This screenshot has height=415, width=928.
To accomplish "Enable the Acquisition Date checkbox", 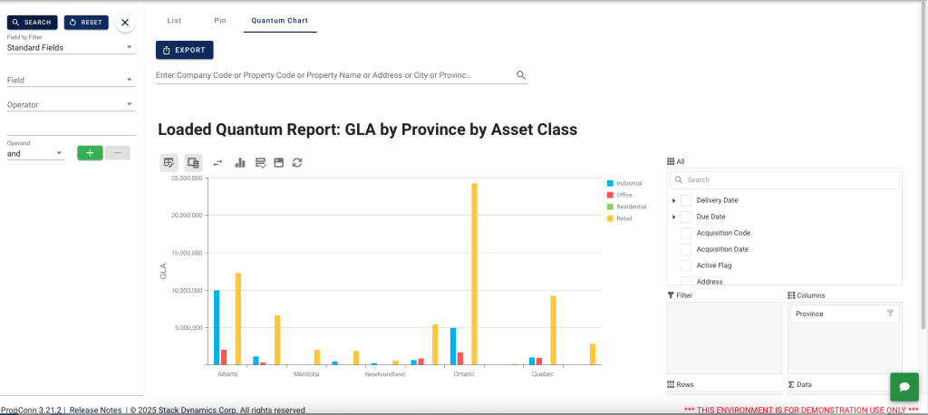I will click(x=686, y=249).
